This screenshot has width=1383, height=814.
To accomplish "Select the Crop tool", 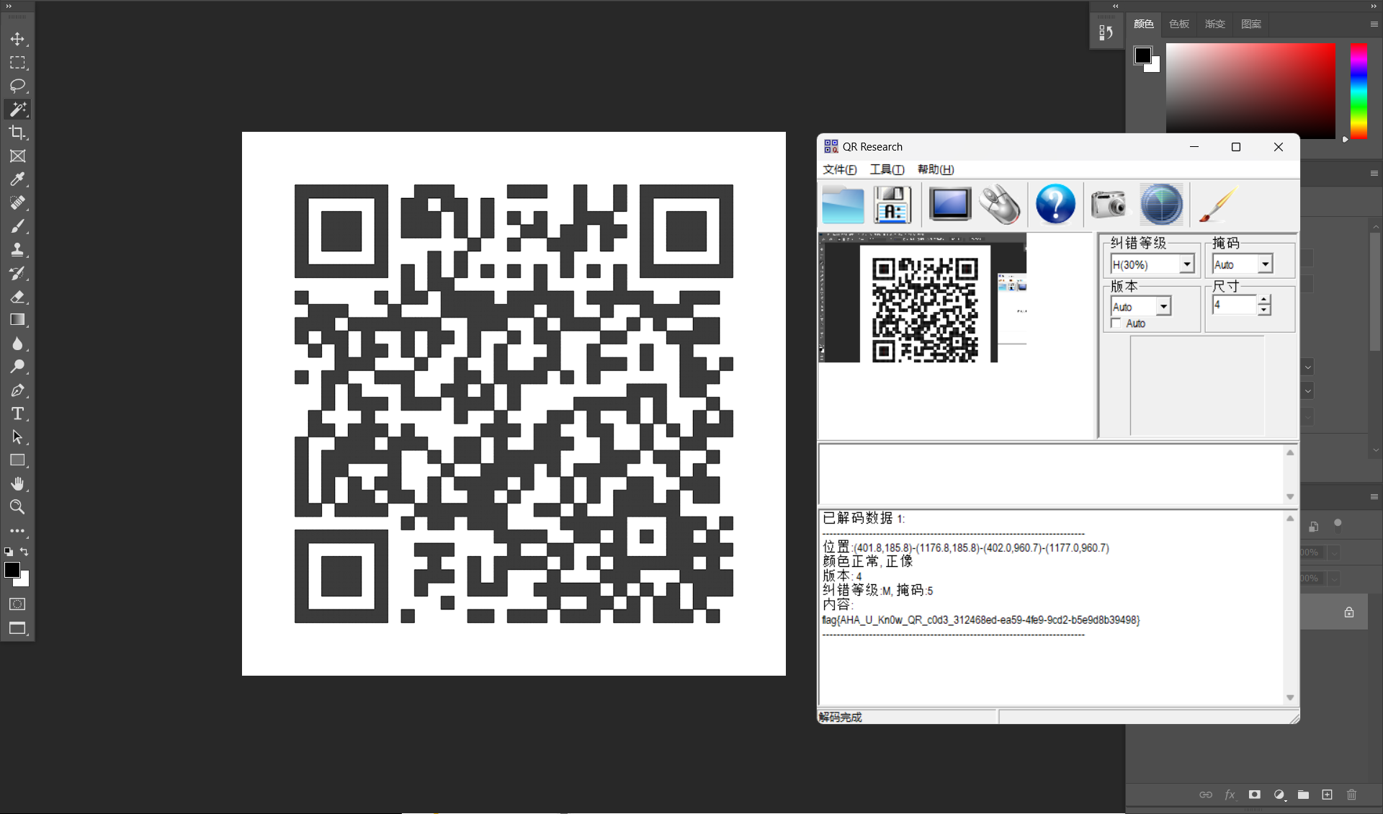I will (x=17, y=133).
